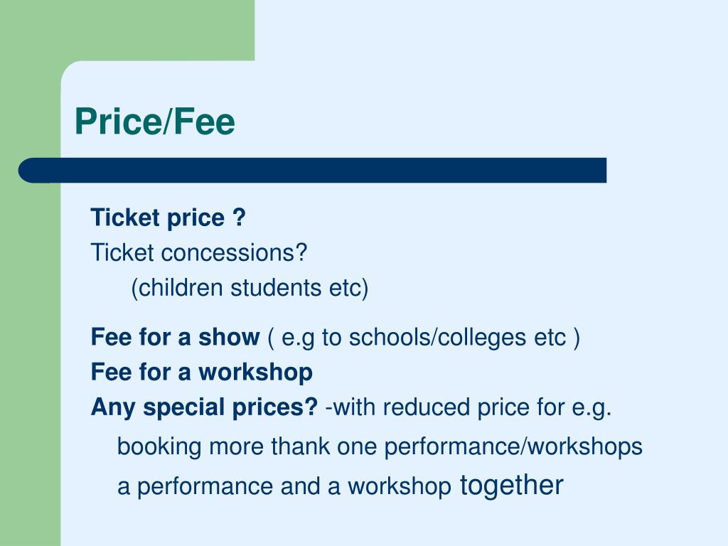Click 'e.g to schools/colleges etc' text
The width and height of the screenshot is (728, 546).
pos(424,338)
